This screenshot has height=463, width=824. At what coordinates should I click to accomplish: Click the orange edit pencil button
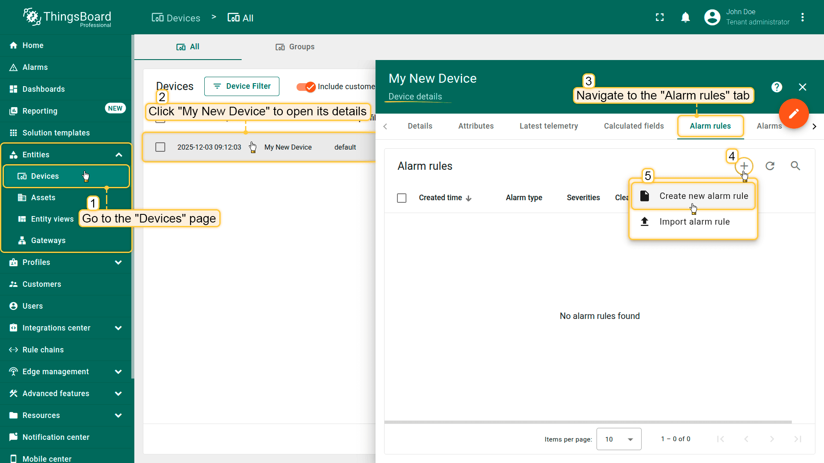pos(794,114)
